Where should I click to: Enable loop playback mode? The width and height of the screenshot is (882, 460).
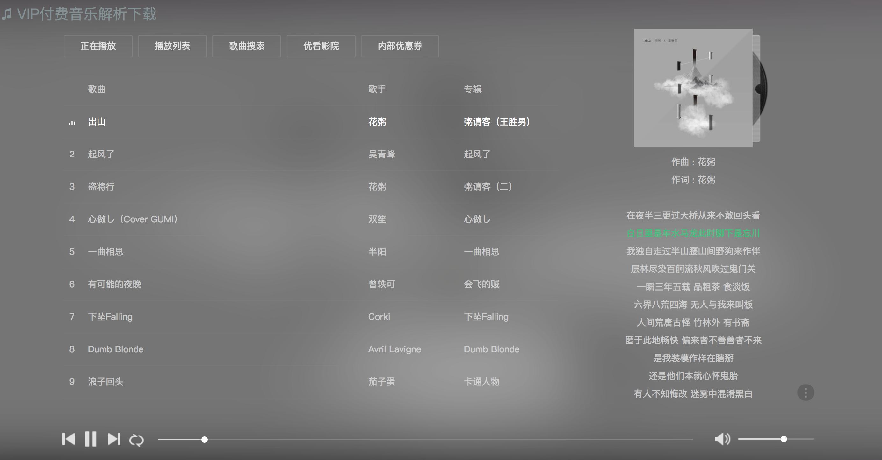pos(136,439)
